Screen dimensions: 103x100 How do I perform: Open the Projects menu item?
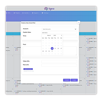point(17,13)
